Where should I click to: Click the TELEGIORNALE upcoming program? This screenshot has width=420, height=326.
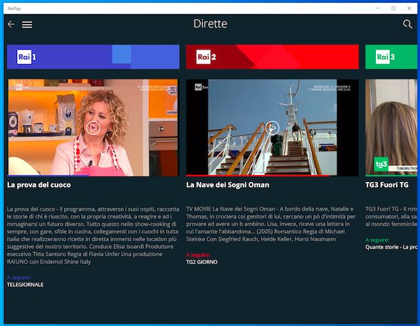pos(25,285)
